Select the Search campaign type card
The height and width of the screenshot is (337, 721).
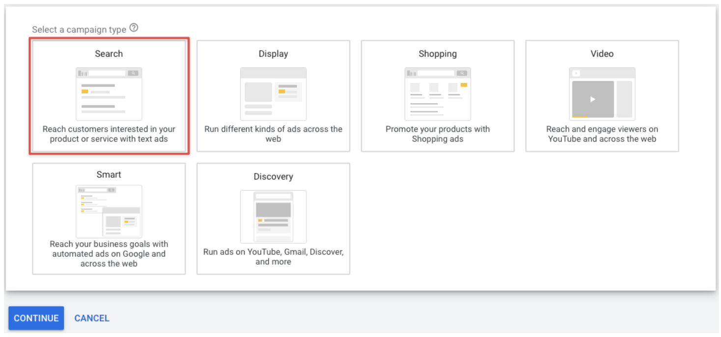[109, 96]
